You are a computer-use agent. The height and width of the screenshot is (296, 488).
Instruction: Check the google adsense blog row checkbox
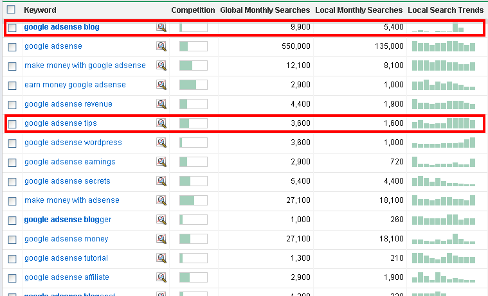tap(12, 28)
